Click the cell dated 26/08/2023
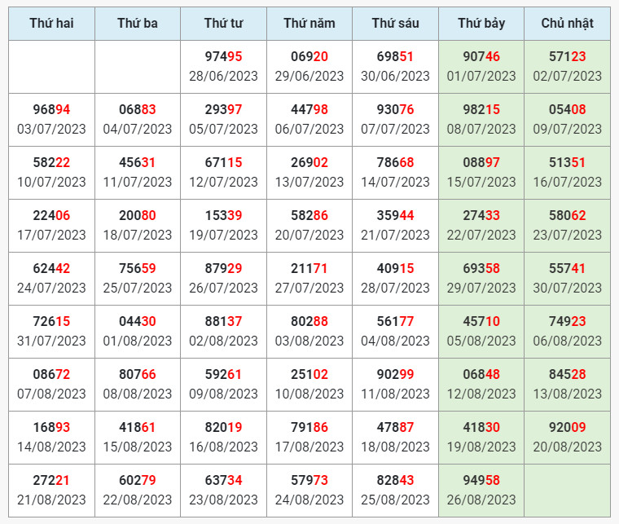This screenshot has width=619, height=524. [x=481, y=491]
